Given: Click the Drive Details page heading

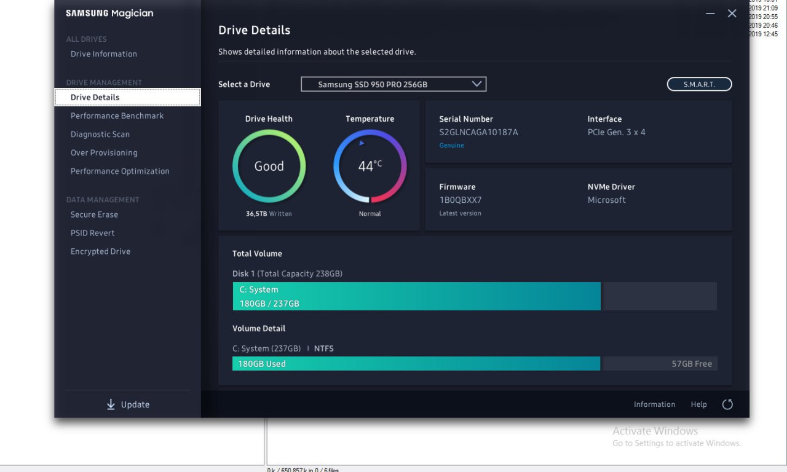Looking at the screenshot, I should (255, 30).
